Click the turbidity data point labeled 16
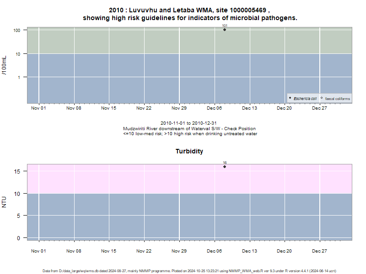Viewport: 366px width, 274px height. coord(225,167)
